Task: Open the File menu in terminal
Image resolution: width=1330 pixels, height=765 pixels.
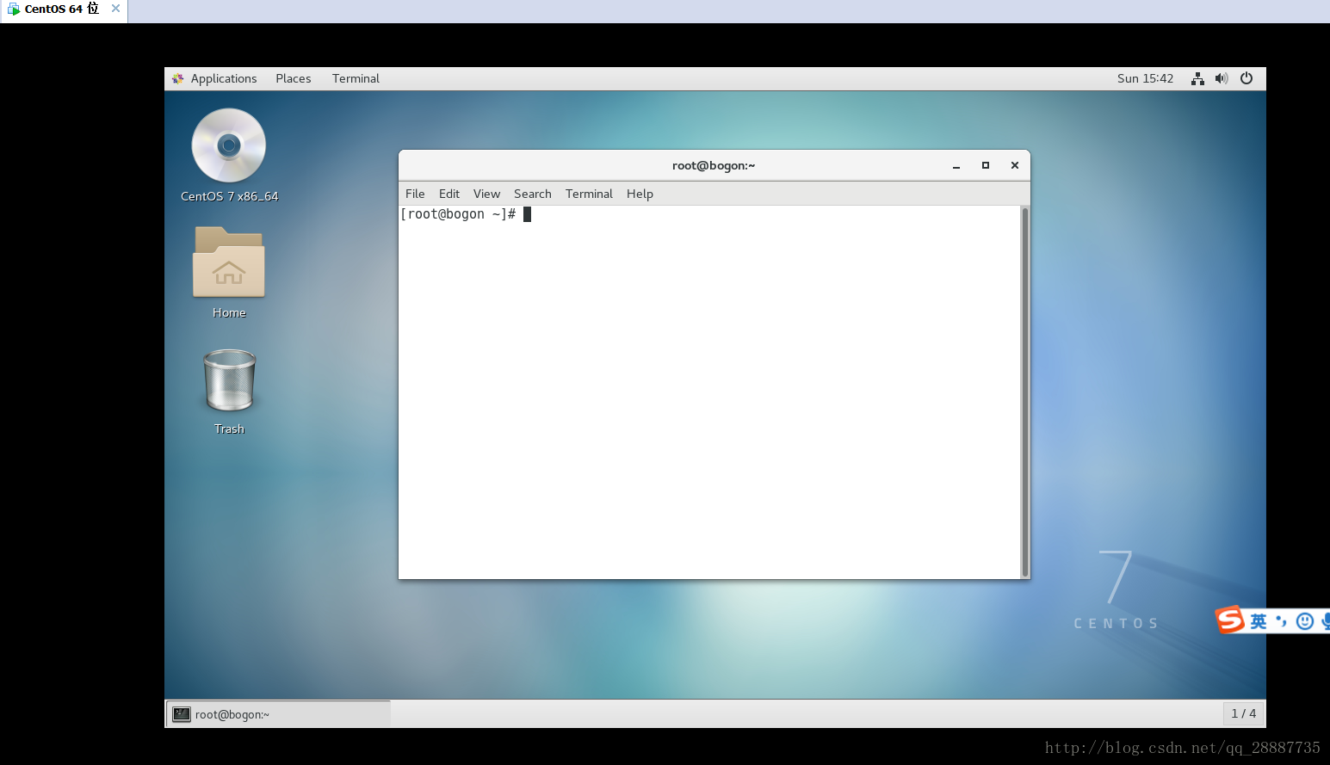Action: pos(415,194)
